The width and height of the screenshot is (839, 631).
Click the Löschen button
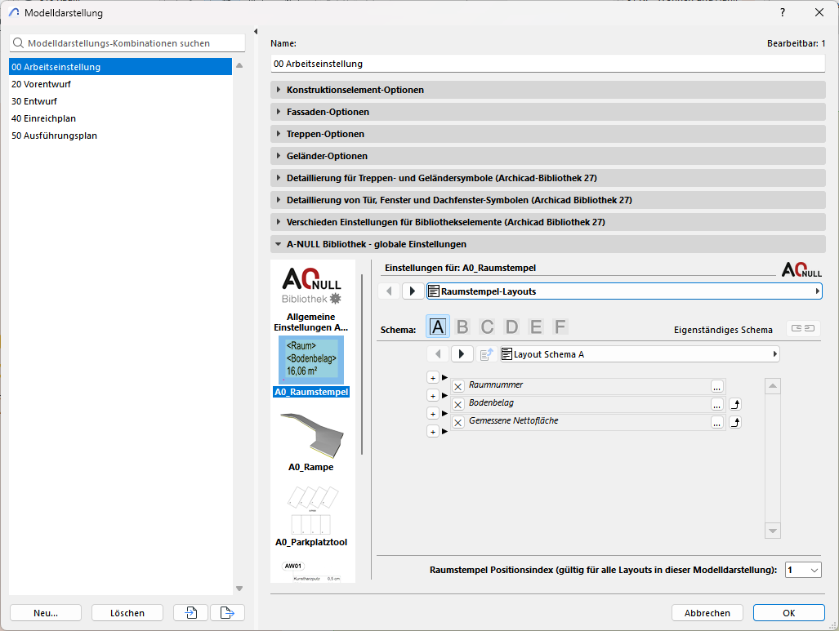pos(127,613)
